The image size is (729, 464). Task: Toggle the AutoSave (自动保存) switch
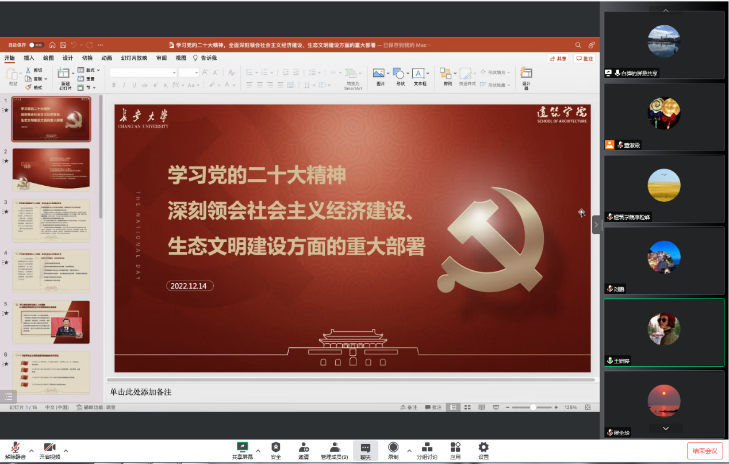pyautogui.click(x=37, y=45)
